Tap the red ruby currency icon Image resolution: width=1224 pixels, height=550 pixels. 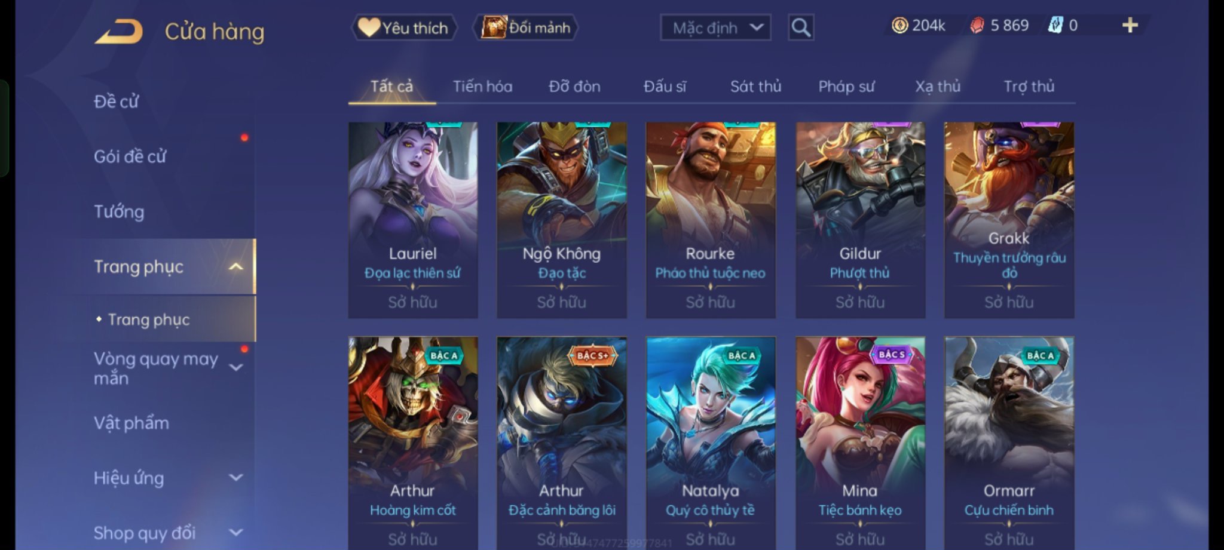(x=977, y=25)
